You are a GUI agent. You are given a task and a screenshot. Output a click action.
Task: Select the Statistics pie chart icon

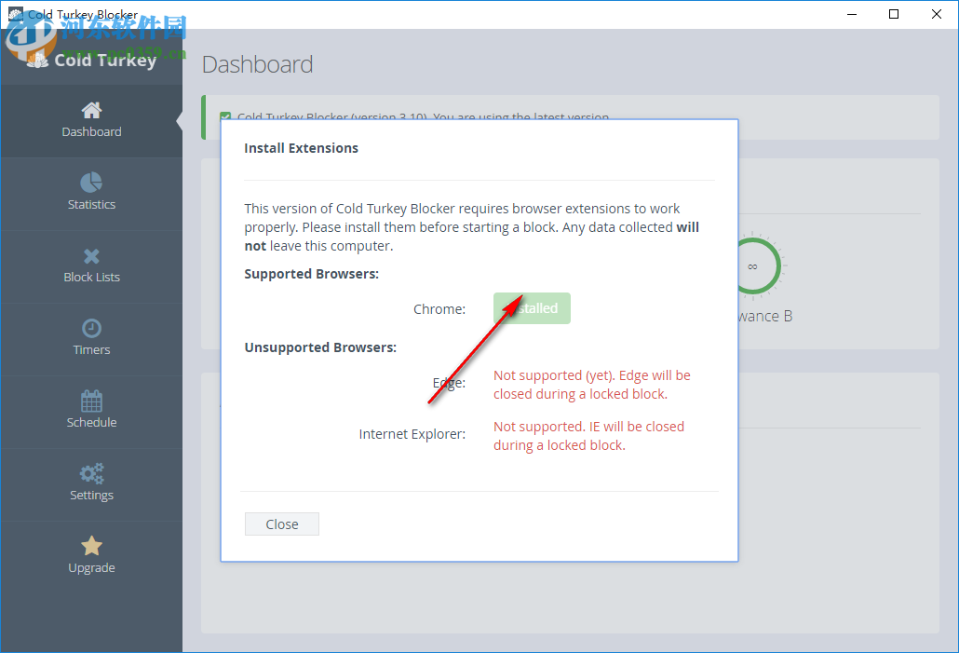click(91, 183)
